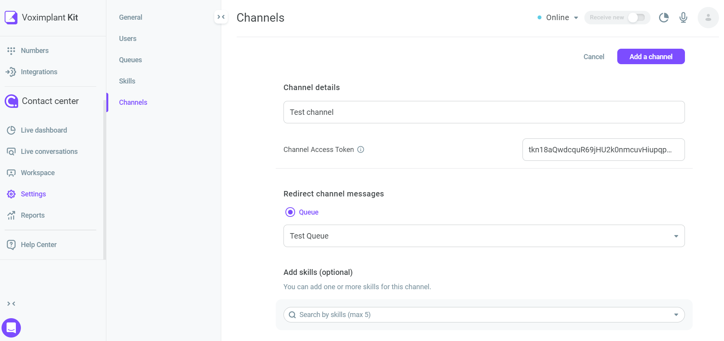Click the Contact center logo icon
The height and width of the screenshot is (341, 724).
click(x=11, y=101)
